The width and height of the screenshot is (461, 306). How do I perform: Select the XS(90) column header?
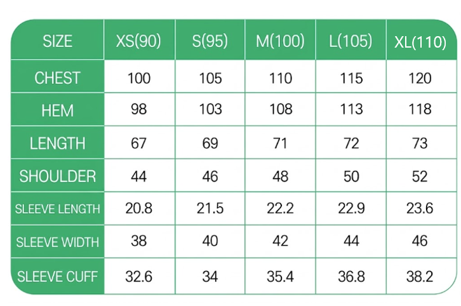[138, 42]
